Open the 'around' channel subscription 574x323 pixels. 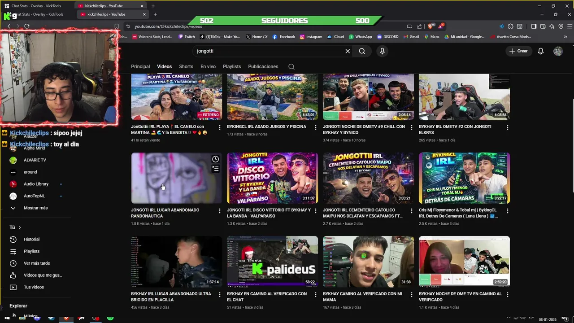tap(36, 172)
